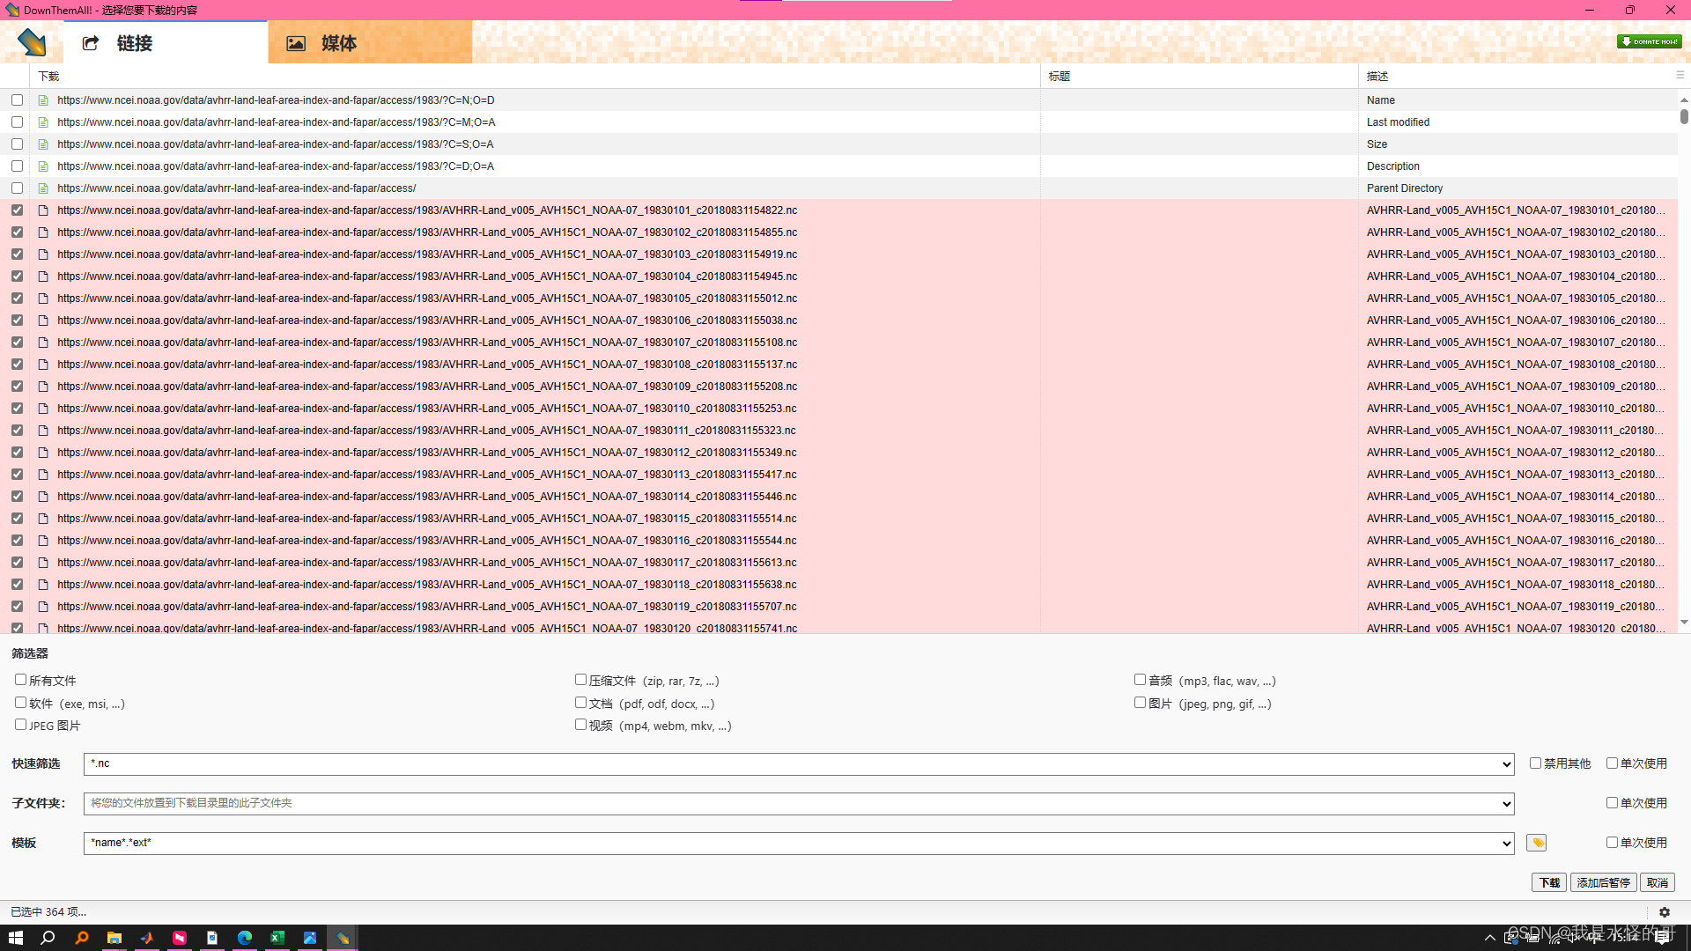Click the 添加后暂停 button
Screen dimensions: 1691x951
pyautogui.click(x=1603, y=882)
